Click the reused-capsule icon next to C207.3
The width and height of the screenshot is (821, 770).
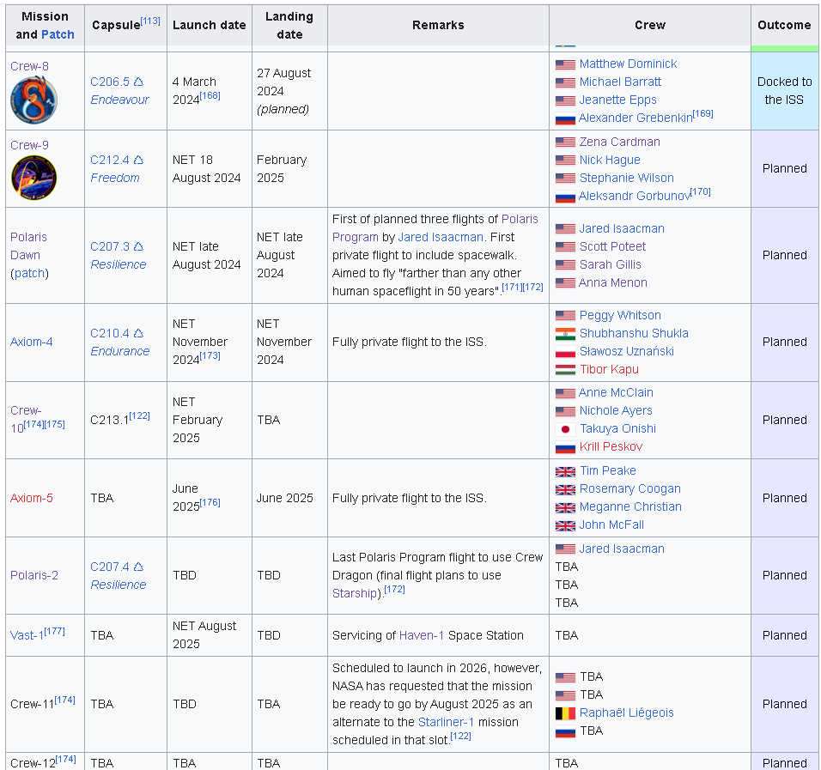pos(138,246)
